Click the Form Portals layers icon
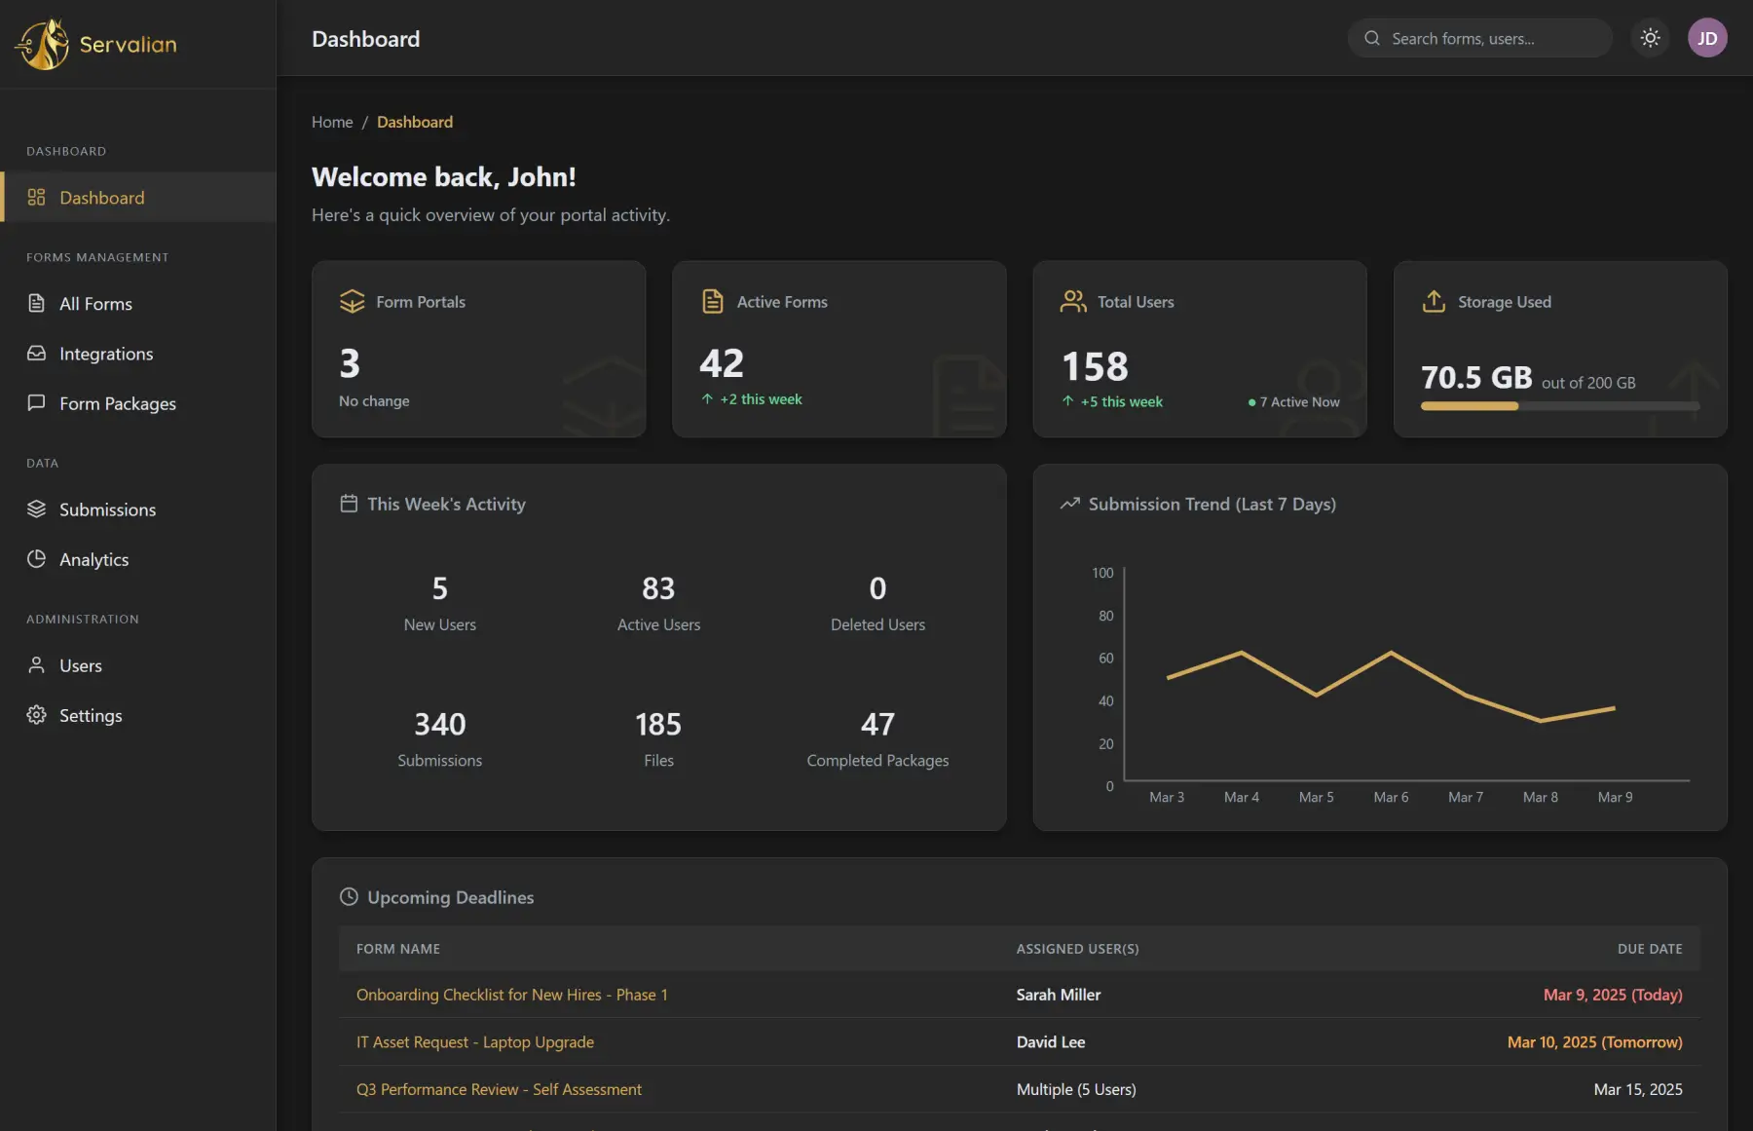 point(352,302)
